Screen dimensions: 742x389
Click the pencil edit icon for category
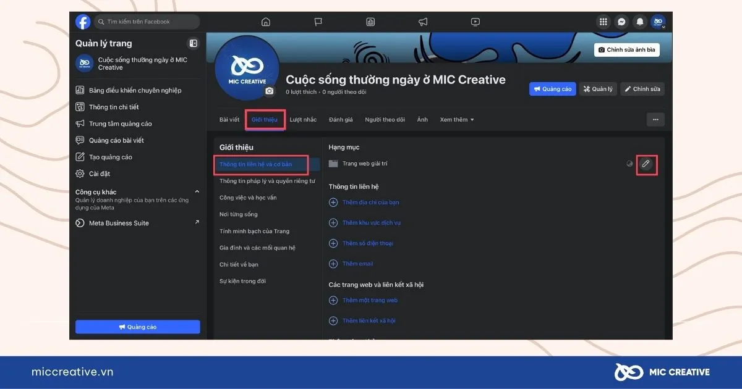646,164
